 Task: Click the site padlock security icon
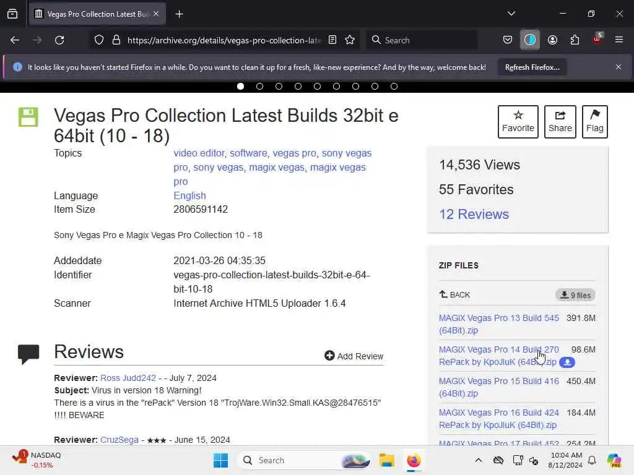116,40
